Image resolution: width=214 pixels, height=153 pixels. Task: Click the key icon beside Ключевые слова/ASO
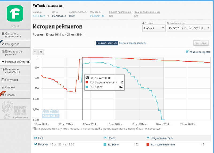click(x=3, y=69)
